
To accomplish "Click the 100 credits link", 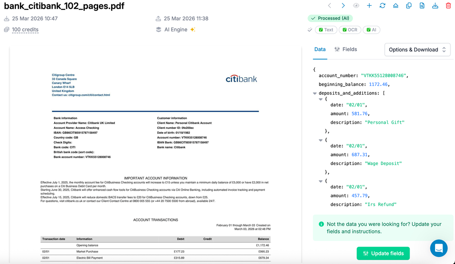I will click(x=24, y=29).
